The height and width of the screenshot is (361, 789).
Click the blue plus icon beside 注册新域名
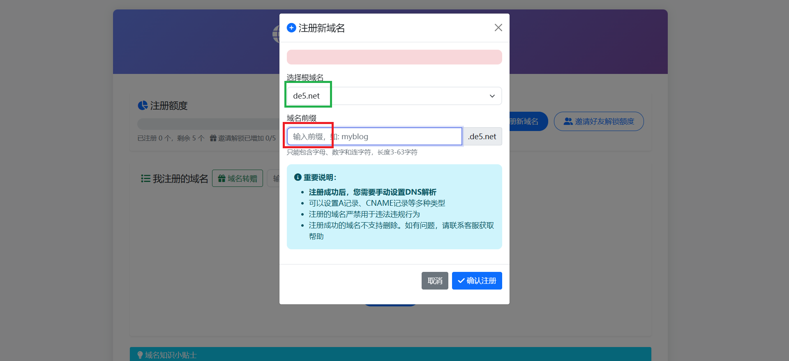(x=291, y=28)
